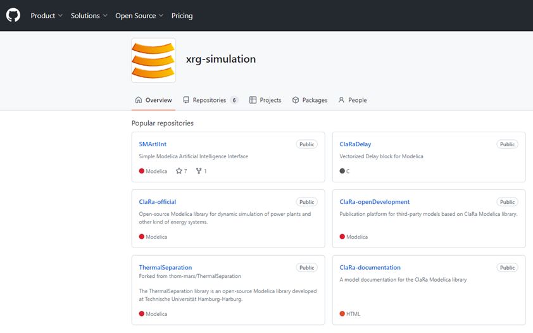Image resolution: width=533 pixels, height=333 pixels.
Task: Click the Public badge on SMArtIInt card
Action: click(x=306, y=144)
